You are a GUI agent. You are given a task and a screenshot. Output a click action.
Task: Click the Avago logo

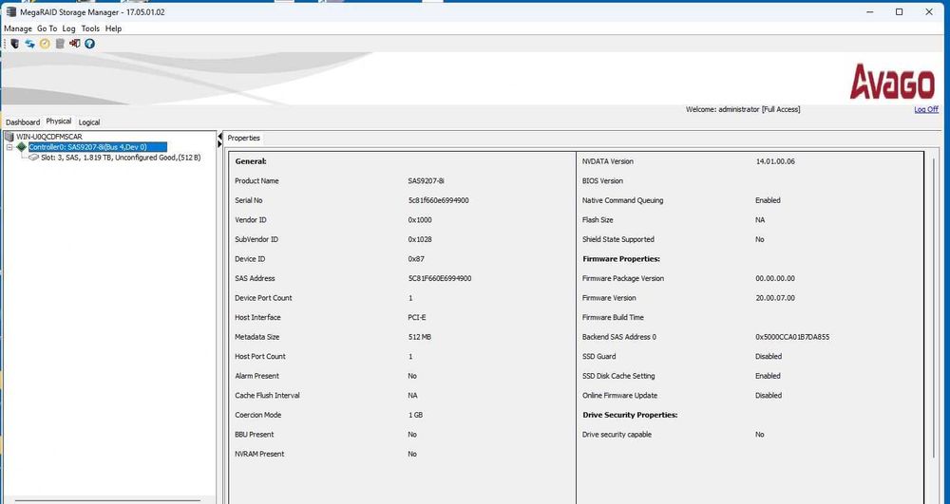(892, 83)
